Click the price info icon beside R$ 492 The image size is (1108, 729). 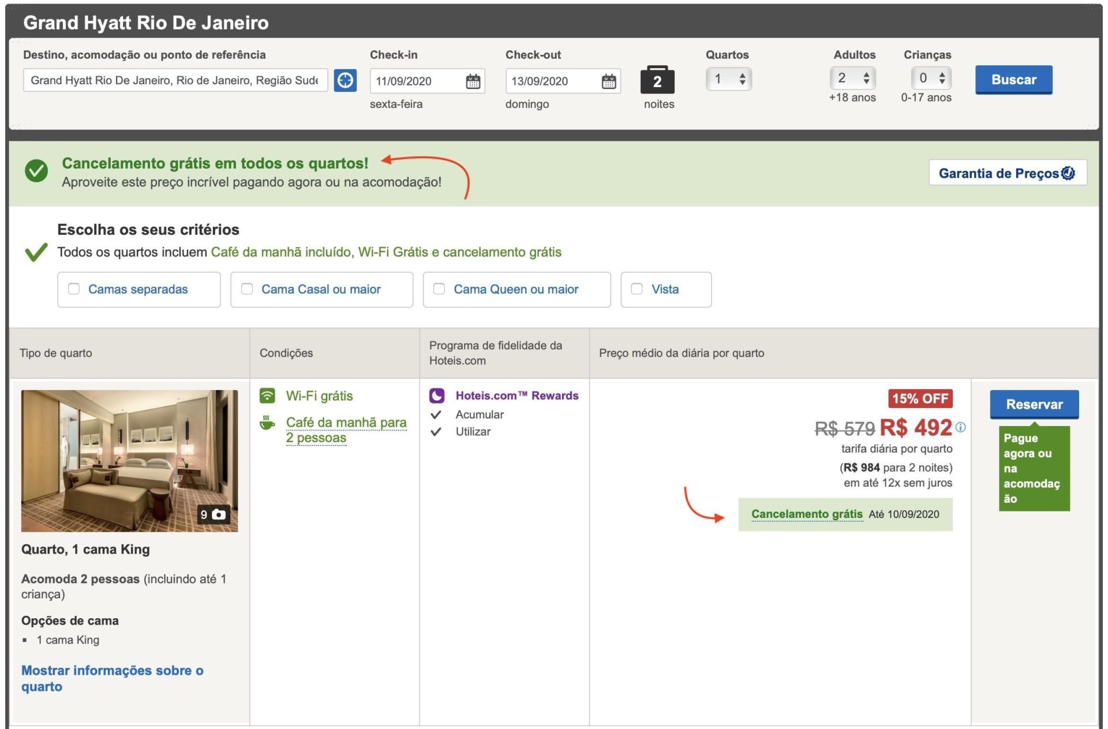coord(960,427)
